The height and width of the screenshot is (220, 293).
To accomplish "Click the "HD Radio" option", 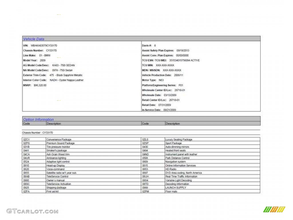I will pos(171,169).
